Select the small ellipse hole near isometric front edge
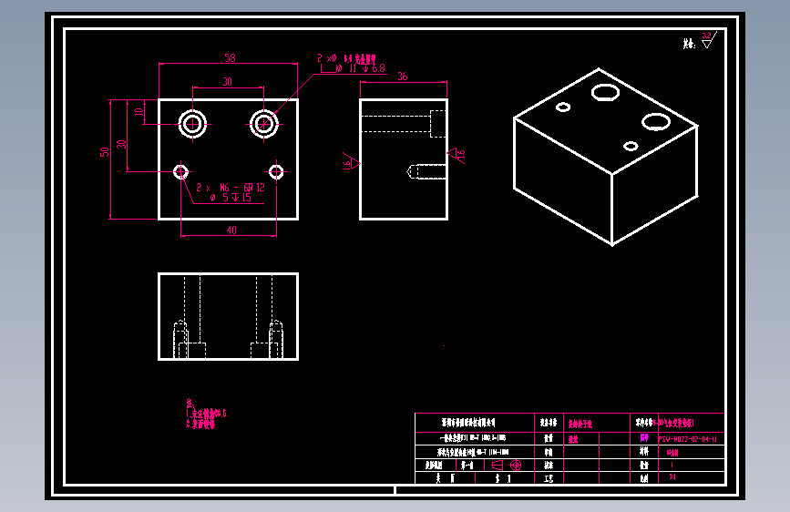The width and height of the screenshot is (790, 512). pos(631,146)
